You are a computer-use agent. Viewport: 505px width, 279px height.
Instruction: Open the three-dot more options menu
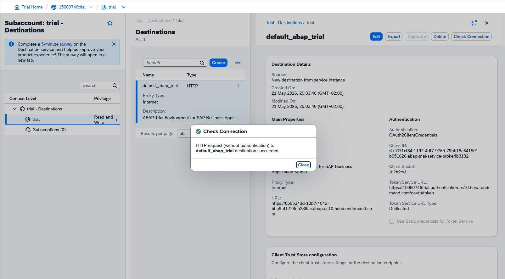pos(238,63)
